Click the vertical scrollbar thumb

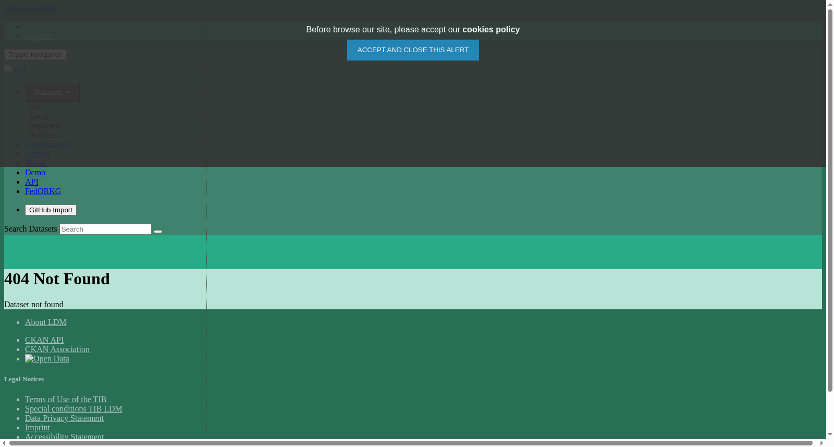[x=830, y=200]
